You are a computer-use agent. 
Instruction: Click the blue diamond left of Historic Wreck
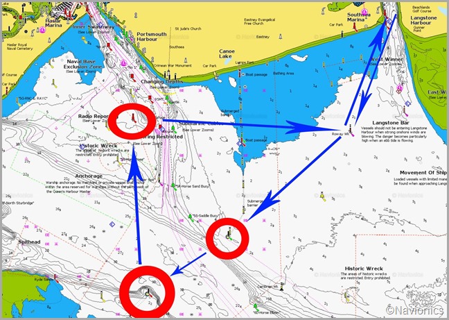(82, 146)
